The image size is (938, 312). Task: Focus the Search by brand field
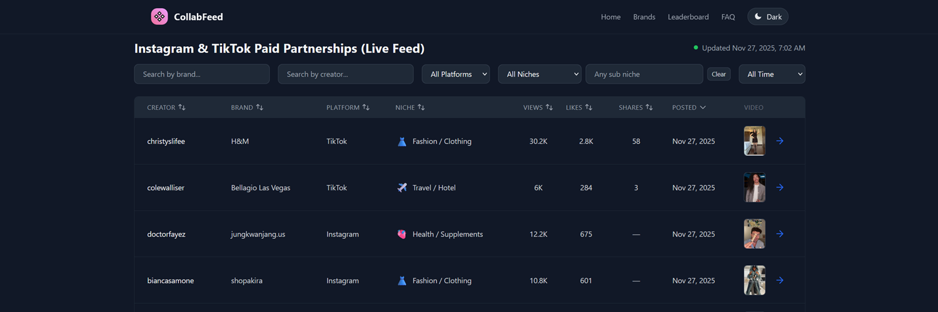click(x=201, y=74)
